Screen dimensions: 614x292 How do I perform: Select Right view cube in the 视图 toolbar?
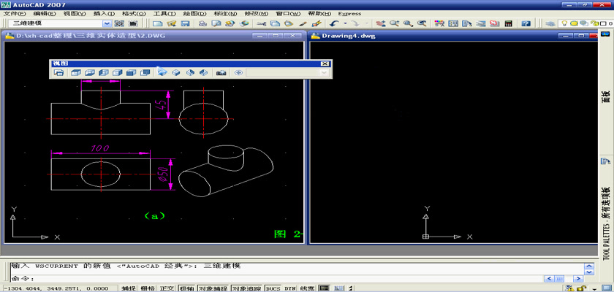118,73
